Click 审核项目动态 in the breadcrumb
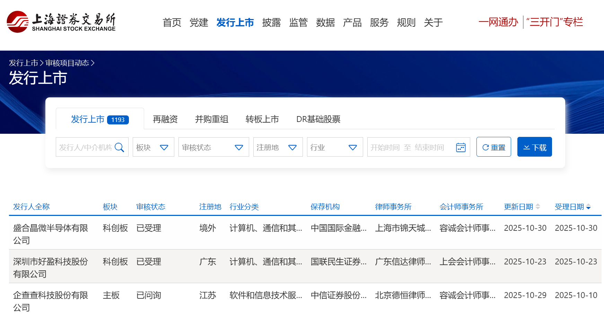604x315 pixels. coord(67,63)
